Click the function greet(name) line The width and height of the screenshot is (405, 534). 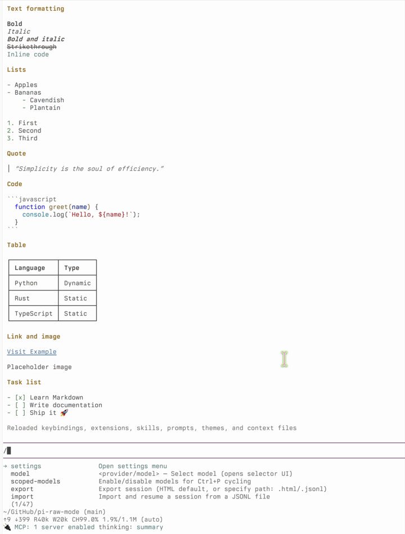56,207
